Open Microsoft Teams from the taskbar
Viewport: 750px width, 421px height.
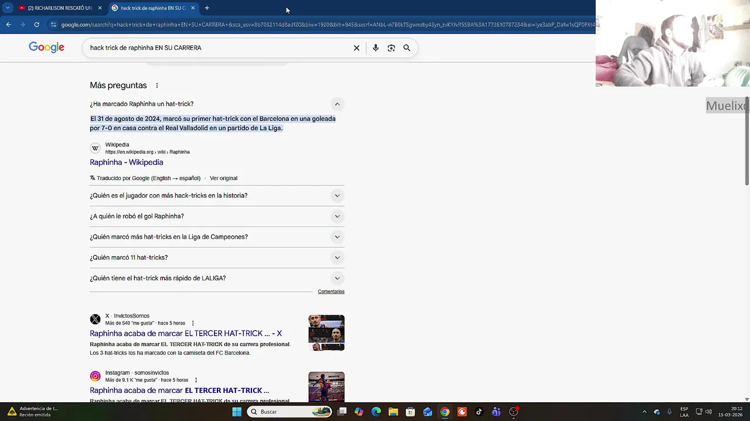pyautogui.click(x=496, y=412)
